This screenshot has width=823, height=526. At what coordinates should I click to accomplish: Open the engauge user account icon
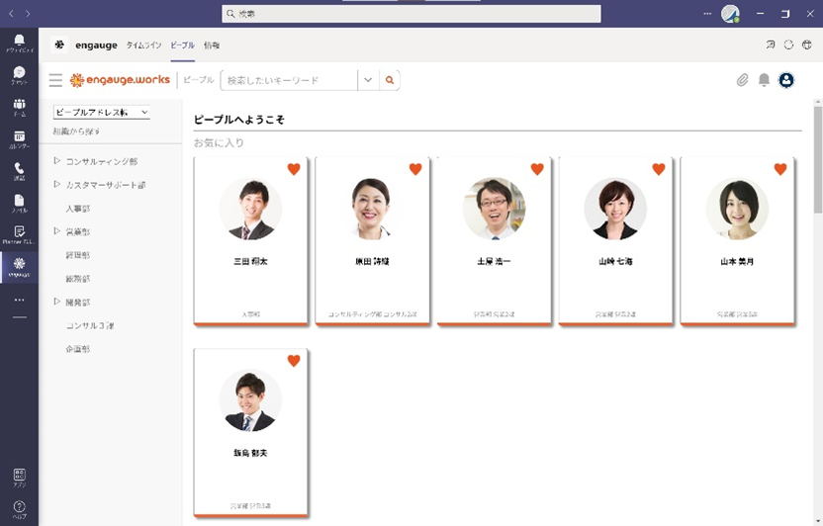pyautogui.click(x=786, y=80)
